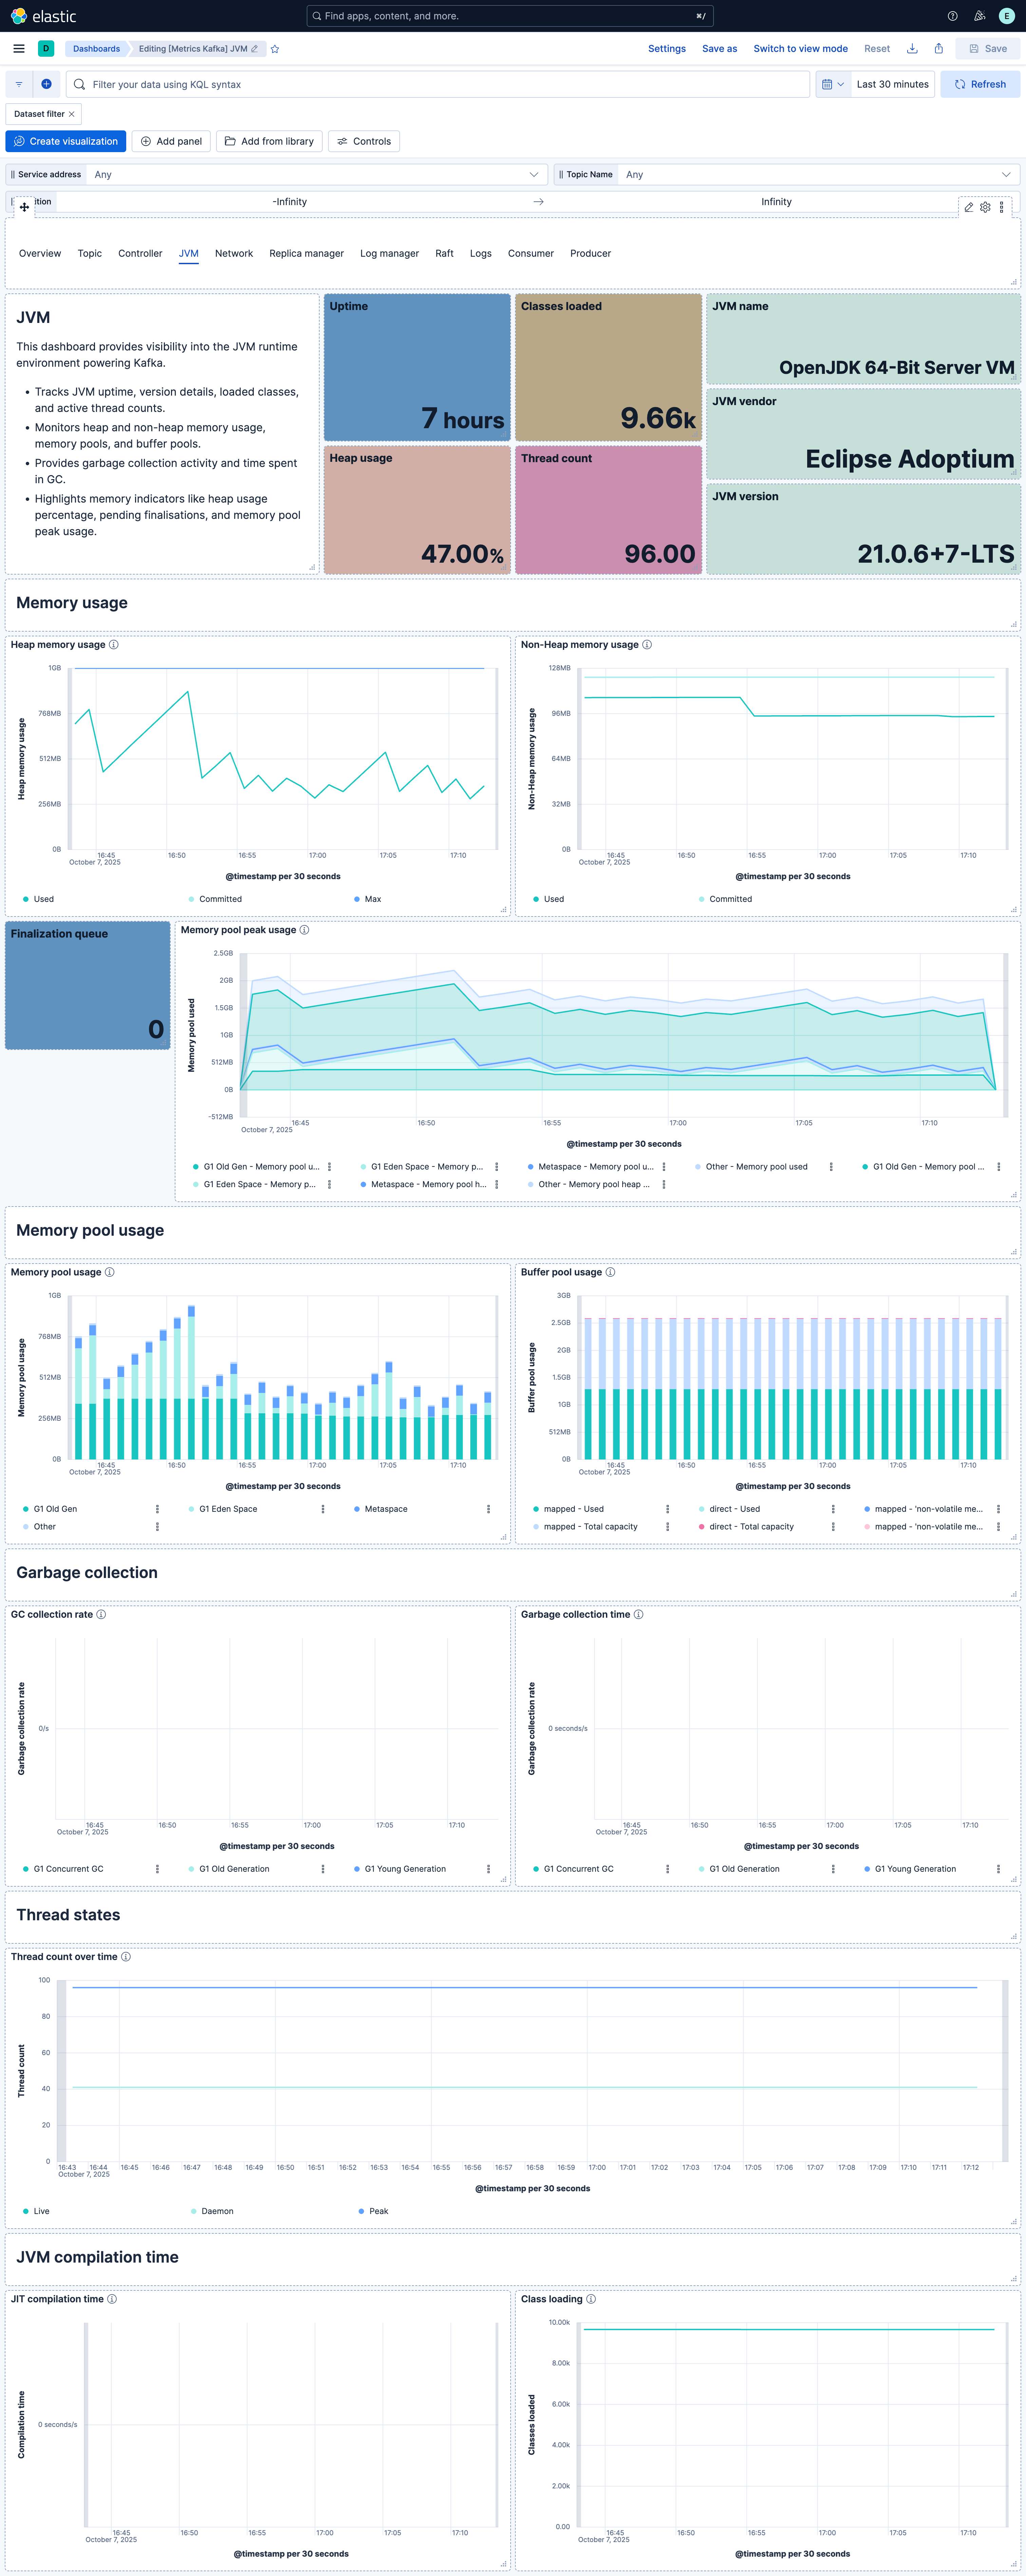This screenshot has width=1026, height=2576.
Task: Switch to the Consumer tab
Action: [531, 253]
